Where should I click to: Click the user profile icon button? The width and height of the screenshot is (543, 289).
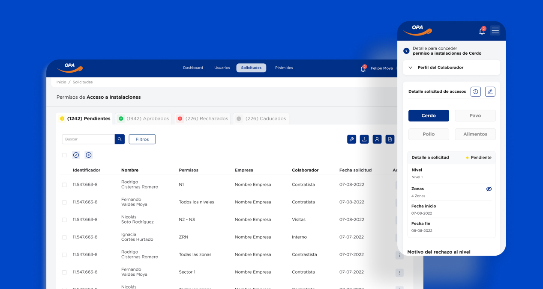(377, 139)
